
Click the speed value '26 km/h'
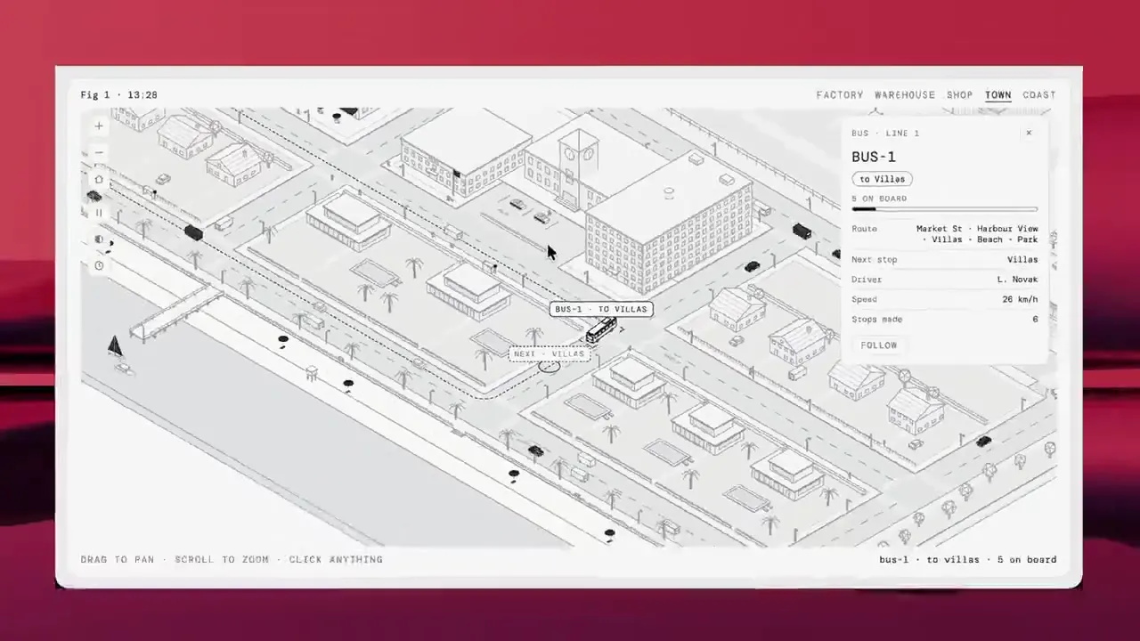point(1021,300)
